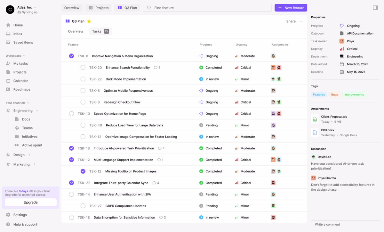
Task: Uncheck Introduce AI-powered Task Prioritization task
Action: pos(71,148)
